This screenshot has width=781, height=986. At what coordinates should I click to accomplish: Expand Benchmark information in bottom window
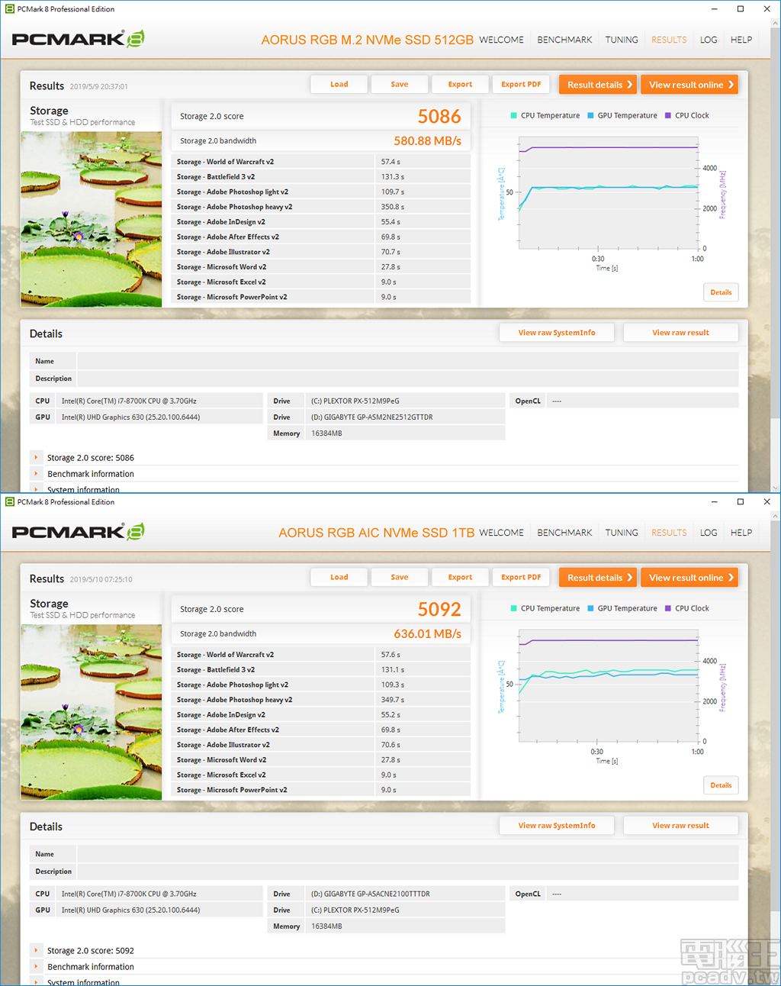tap(36, 966)
